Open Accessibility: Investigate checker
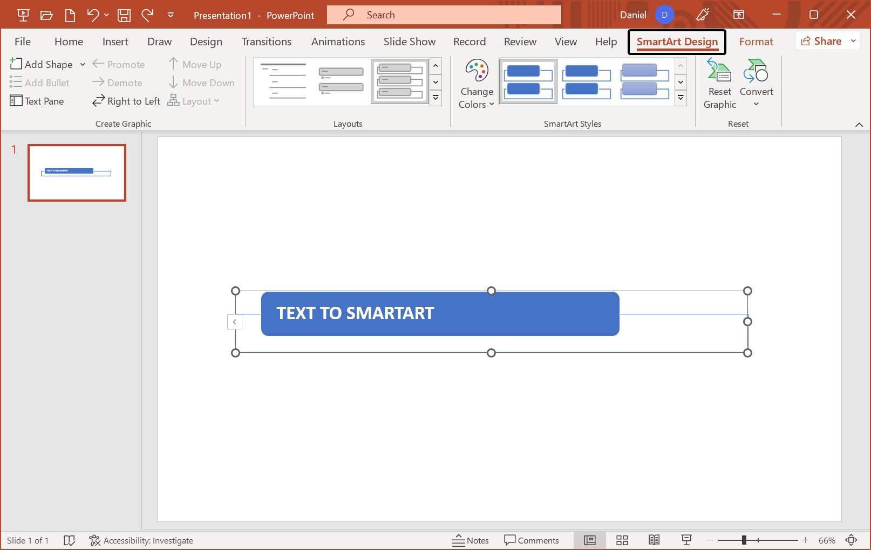The image size is (871, 550). click(x=141, y=540)
